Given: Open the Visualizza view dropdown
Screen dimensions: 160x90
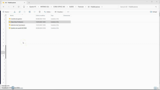Looking at the screenshot, I should (x=59, y=12).
